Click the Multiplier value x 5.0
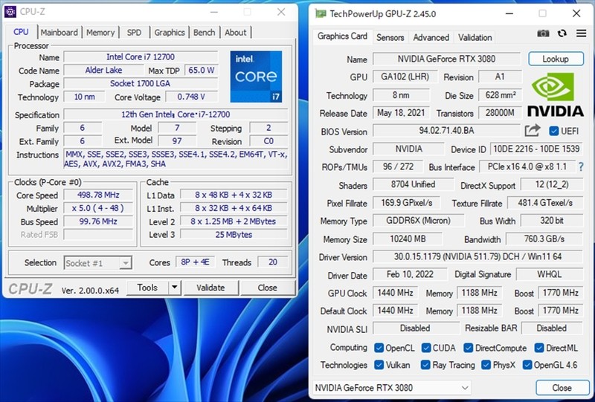 point(98,208)
